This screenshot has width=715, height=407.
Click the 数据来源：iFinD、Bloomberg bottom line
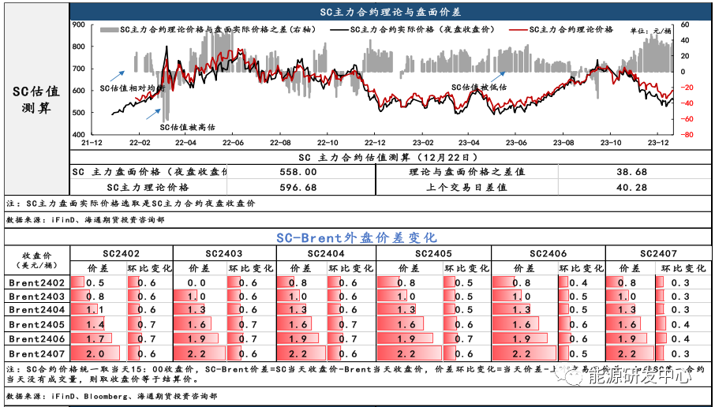pyautogui.click(x=112, y=397)
